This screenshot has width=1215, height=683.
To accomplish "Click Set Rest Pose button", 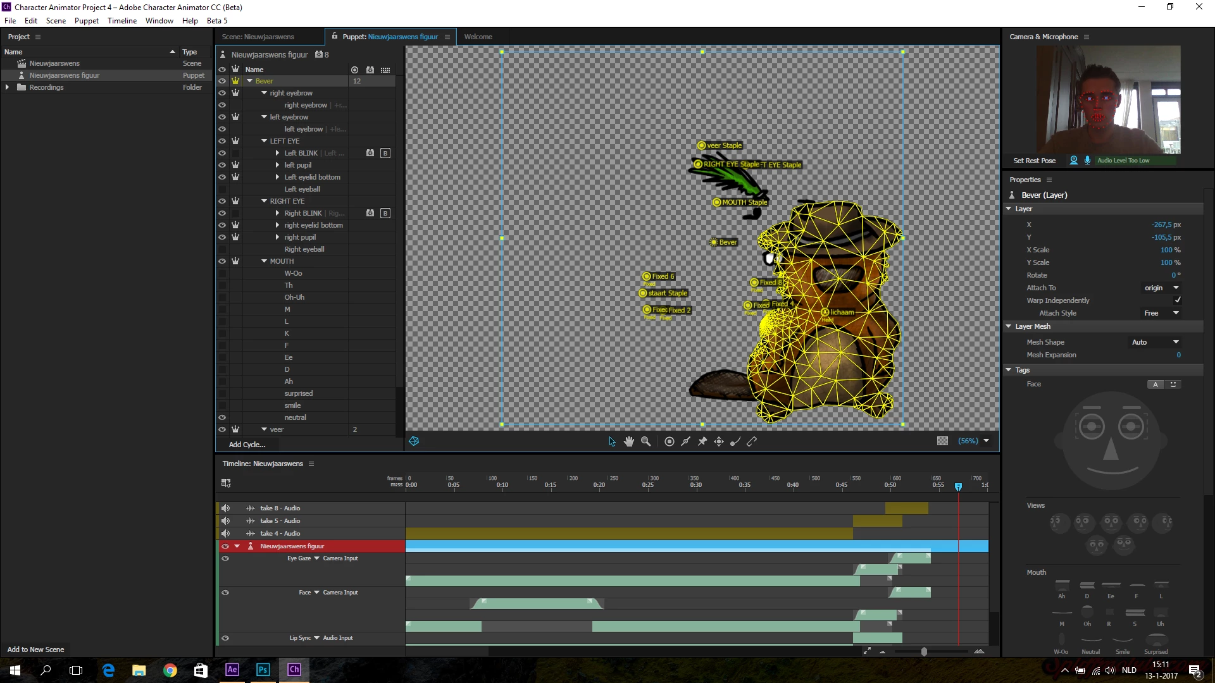I will pyautogui.click(x=1034, y=161).
